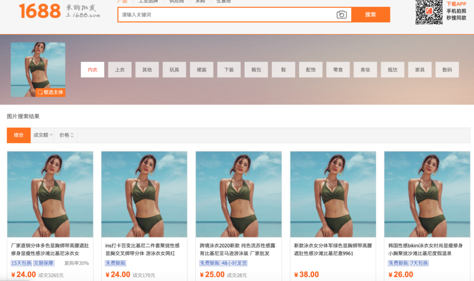Click the camera image-search icon
The width and height of the screenshot is (474, 281).
tap(342, 14)
